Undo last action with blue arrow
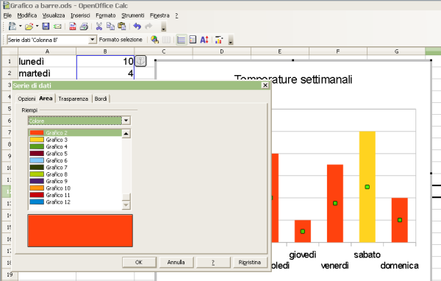This screenshot has height=281, width=441. (137, 26)
